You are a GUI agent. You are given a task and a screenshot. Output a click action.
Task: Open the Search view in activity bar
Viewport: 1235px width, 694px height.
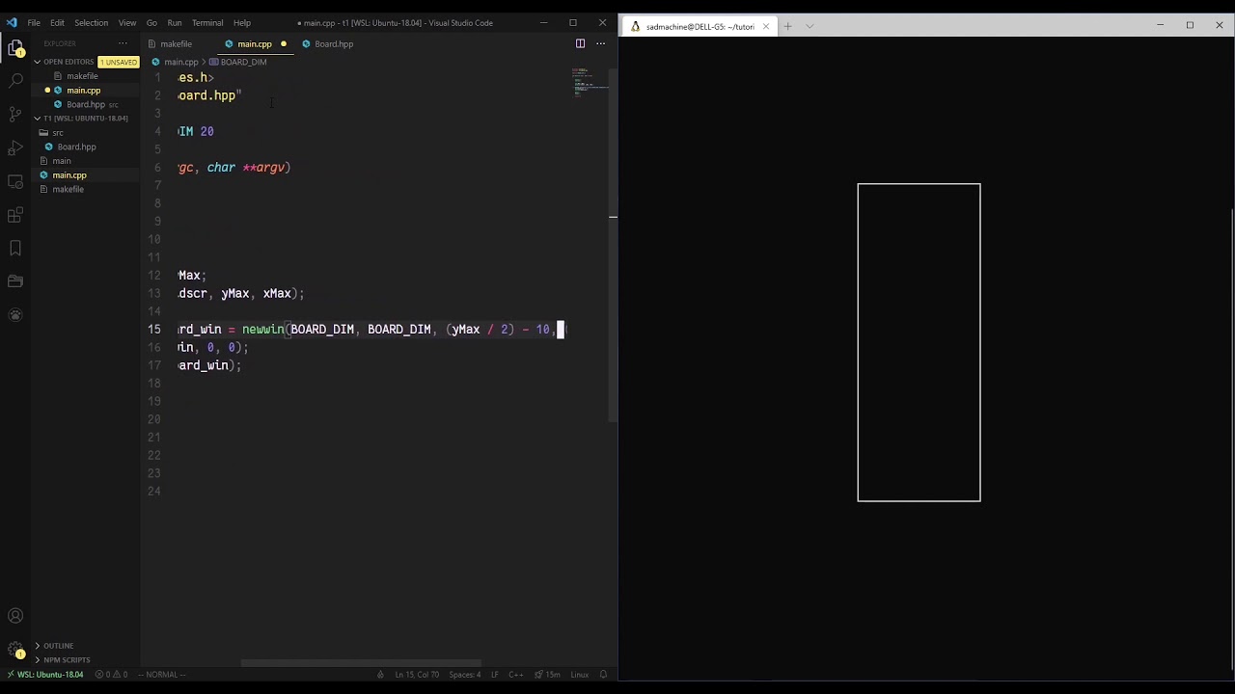15,81
